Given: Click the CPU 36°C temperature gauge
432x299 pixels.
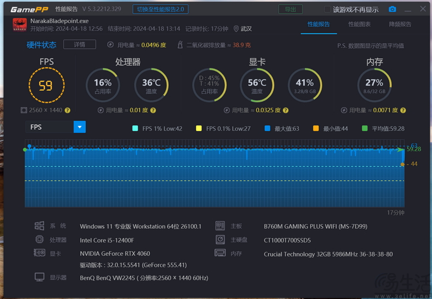Looking at the screenshot, I should [151, 85].
